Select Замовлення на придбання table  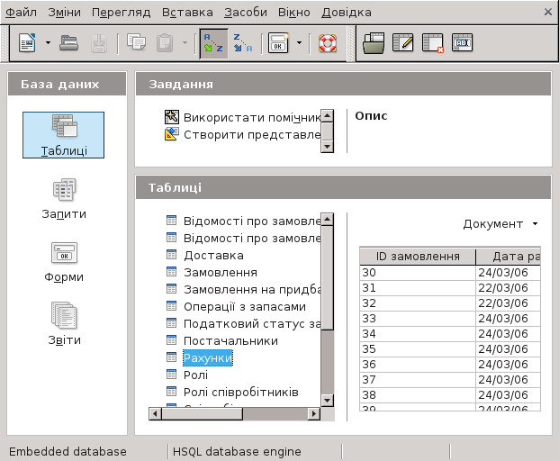pos(252,290)
